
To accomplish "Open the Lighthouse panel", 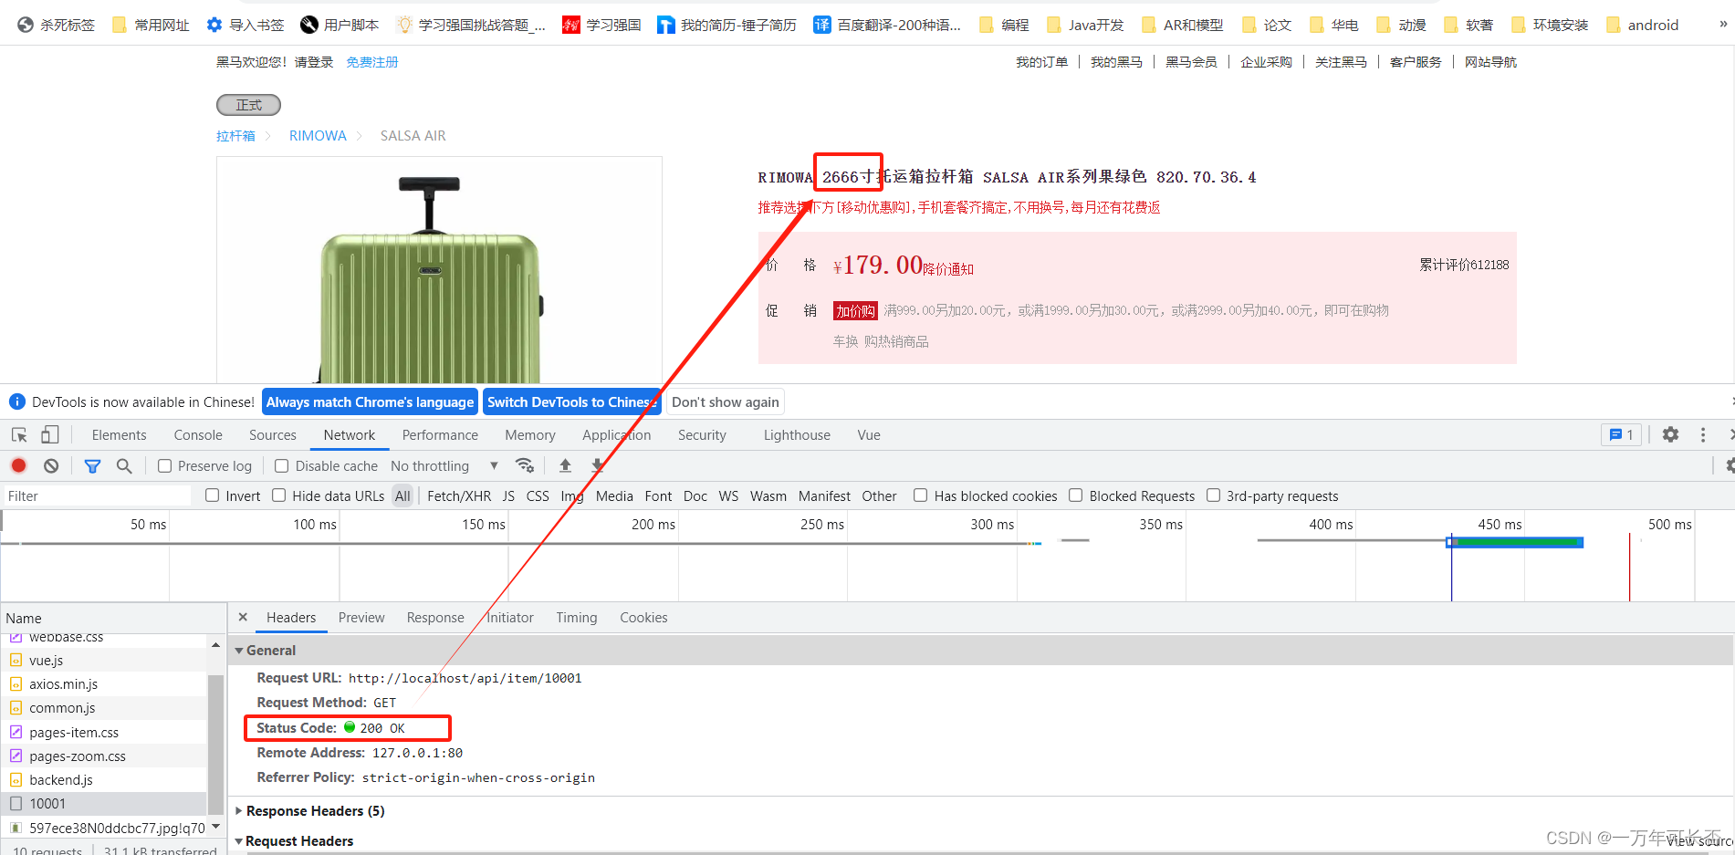I will (798, 435).
